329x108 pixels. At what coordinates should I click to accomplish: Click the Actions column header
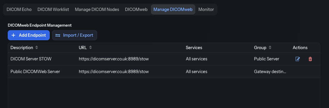pyautogui.click(x=300, y=48)
